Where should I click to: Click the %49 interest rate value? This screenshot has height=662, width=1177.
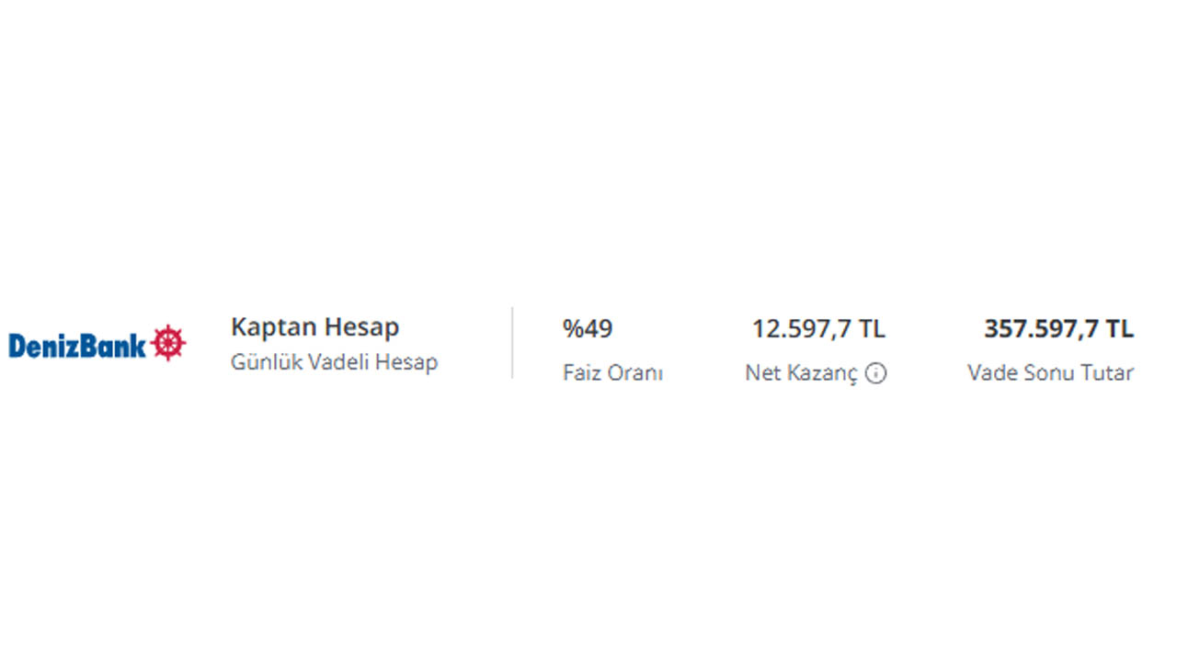pos(588,329)
